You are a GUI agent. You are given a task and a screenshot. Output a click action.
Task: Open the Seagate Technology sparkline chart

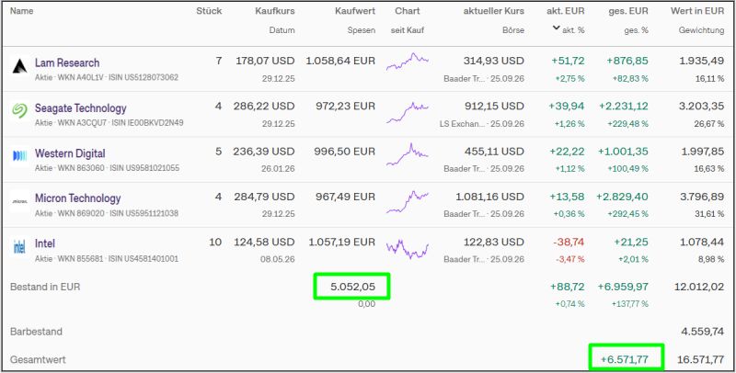point(408,112)
